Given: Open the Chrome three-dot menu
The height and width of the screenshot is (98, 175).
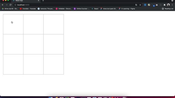Looking at the screenshot, I should click(172, 5).
